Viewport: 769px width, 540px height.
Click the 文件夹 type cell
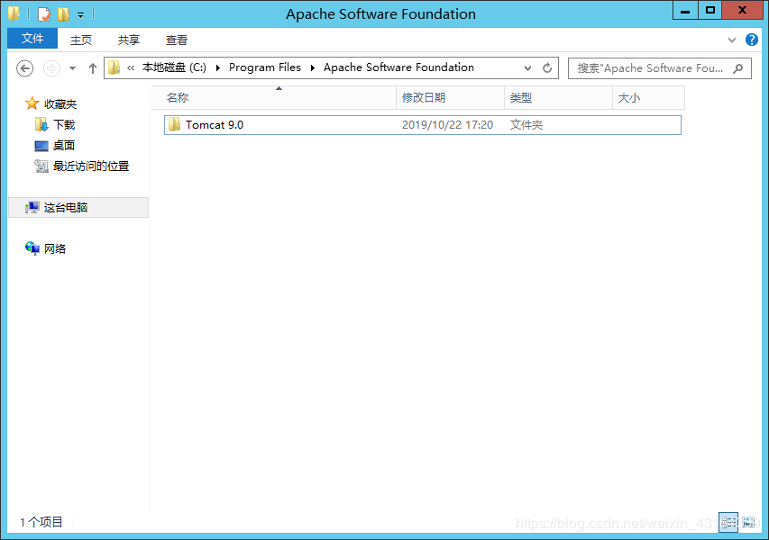tap(526, 125)
